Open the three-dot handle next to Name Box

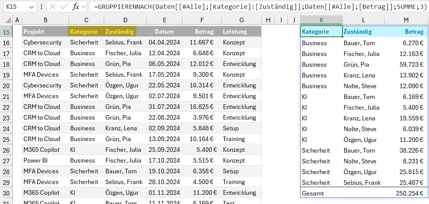(x=41, y=7)
